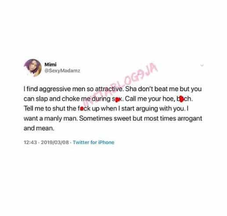Click the display name Mimi
Viewport: 227px width, 216px height.
point(50,65)
